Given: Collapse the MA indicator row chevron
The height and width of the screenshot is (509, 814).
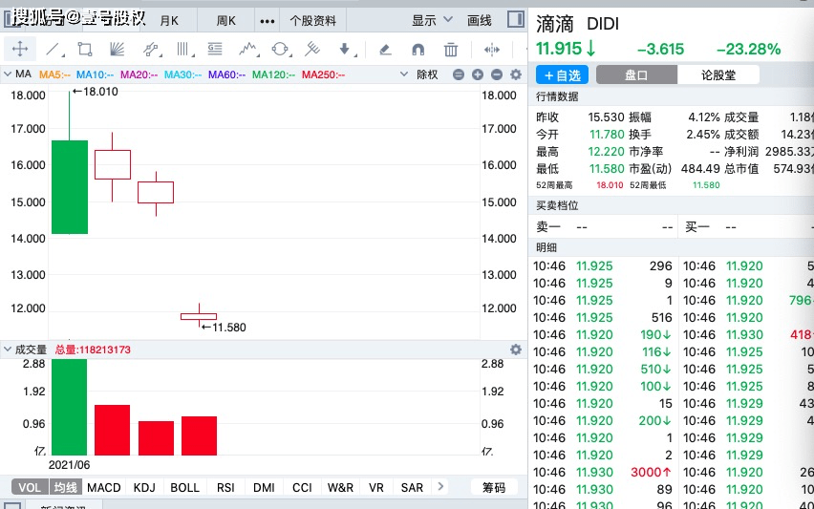Looking at the screenshot, I should coord(8,74).
